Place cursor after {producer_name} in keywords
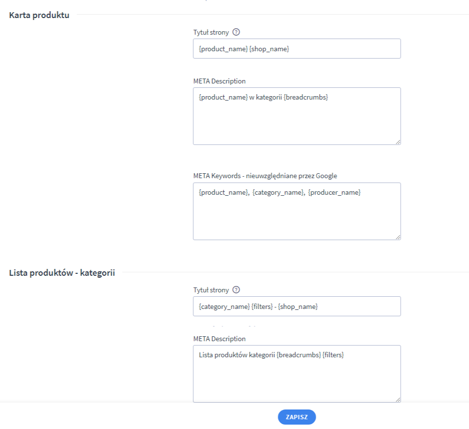The height and width of the screenshot is (429, 469). [x=361, y=192]
